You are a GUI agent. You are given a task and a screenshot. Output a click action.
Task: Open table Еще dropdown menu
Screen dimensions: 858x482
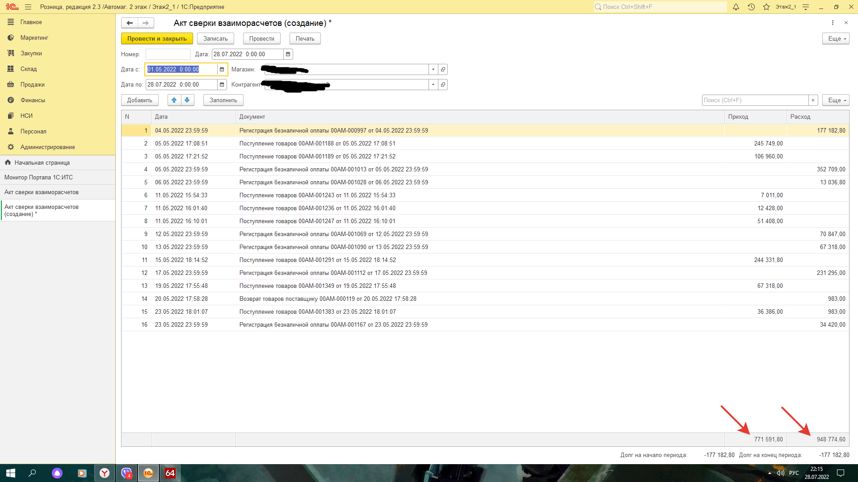pyautogui.click(x=836, y=100)
